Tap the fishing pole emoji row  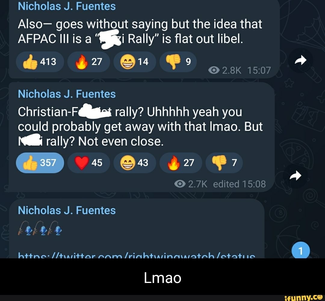coord(40,228)
